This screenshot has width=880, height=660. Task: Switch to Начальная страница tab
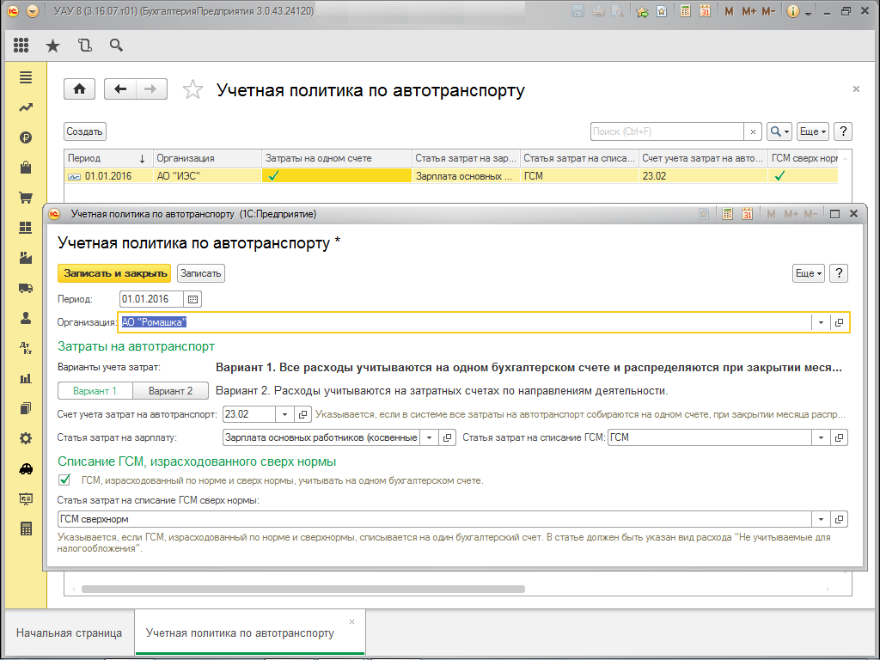point(69,632)
